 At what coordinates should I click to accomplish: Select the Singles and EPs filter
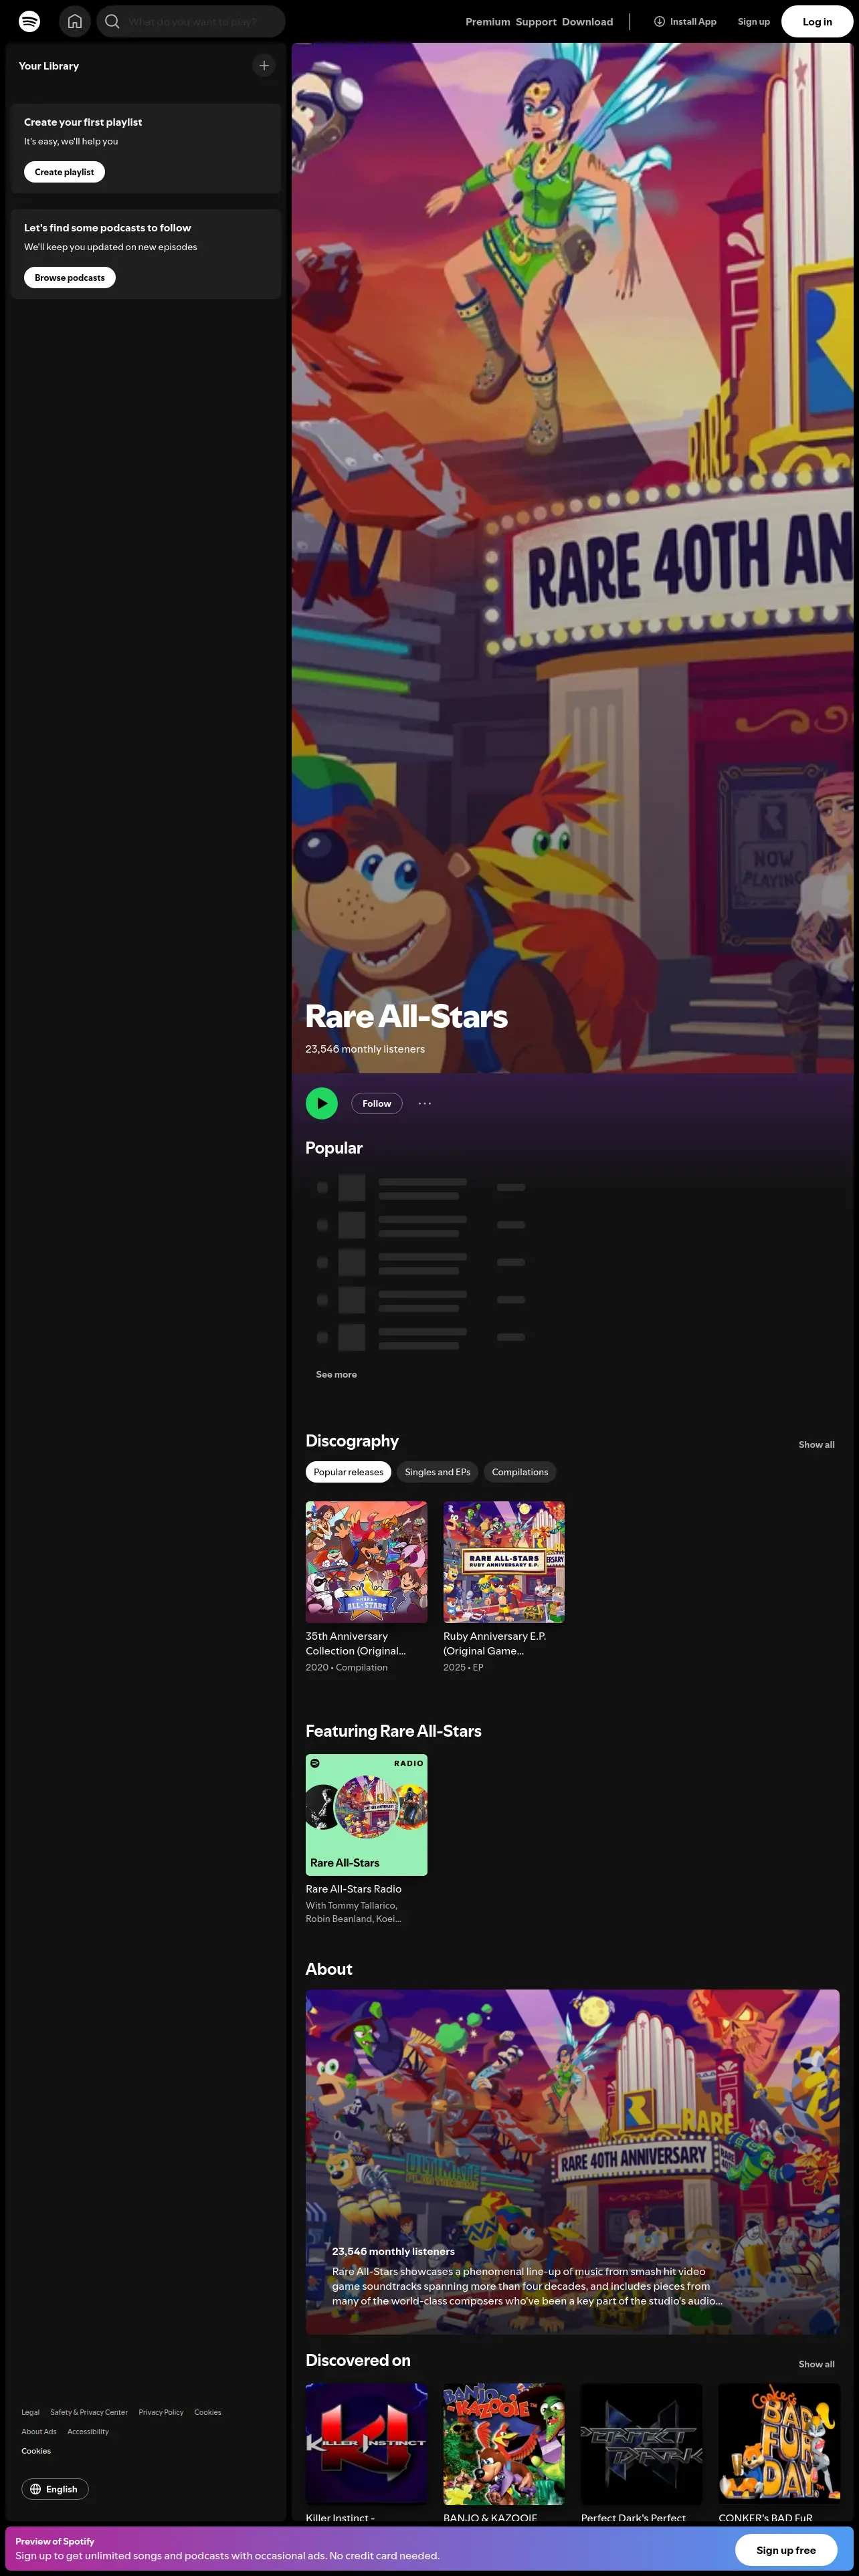point(437,1472)
